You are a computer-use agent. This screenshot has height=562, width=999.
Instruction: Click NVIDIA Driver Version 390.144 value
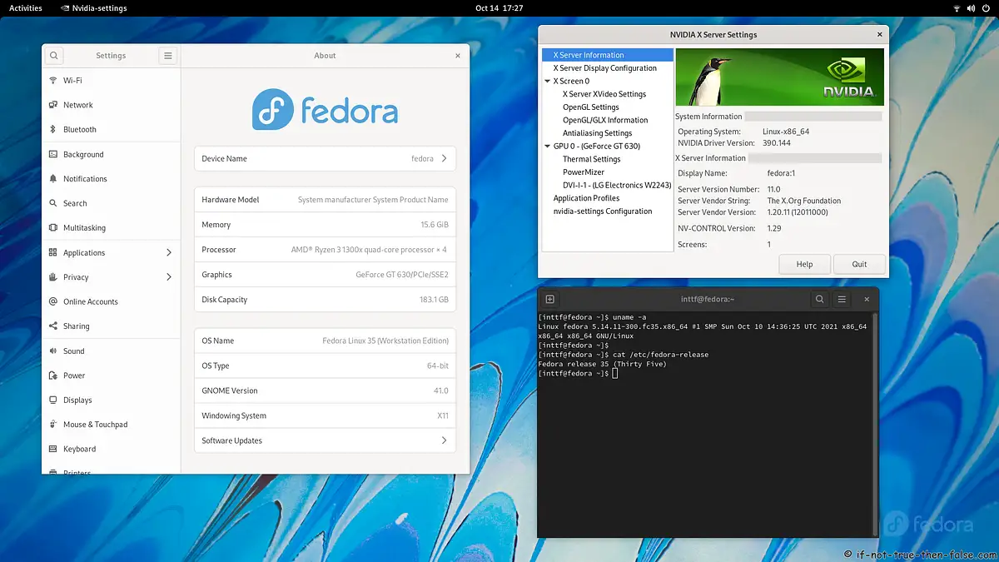pyautogui.click(x=777, y=143)
